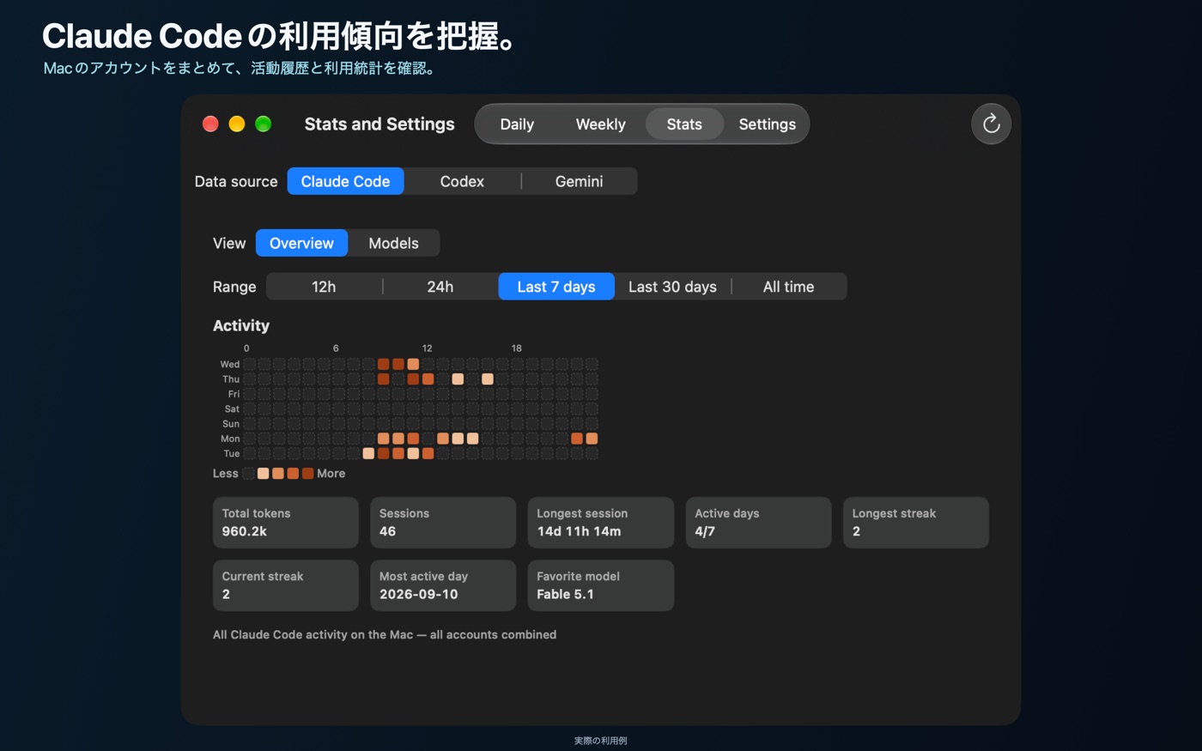This screenshot has width=1202, height=751.
Task: Click the 'All Claude Code activity' footnote
Action: [385, 634]
